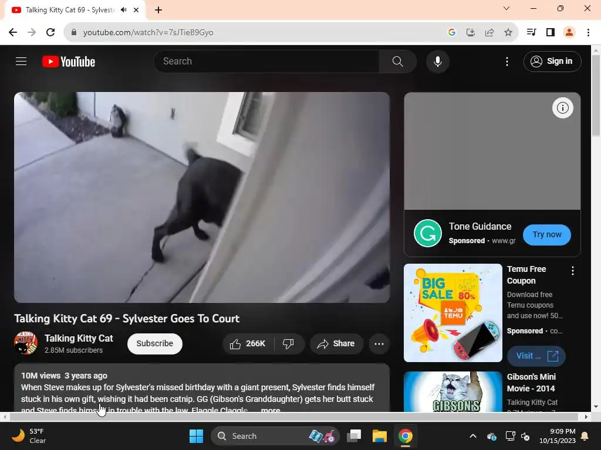The image size is (601, 450).
Task: Click the search magnifier button
Action: [x=397, y=61]
